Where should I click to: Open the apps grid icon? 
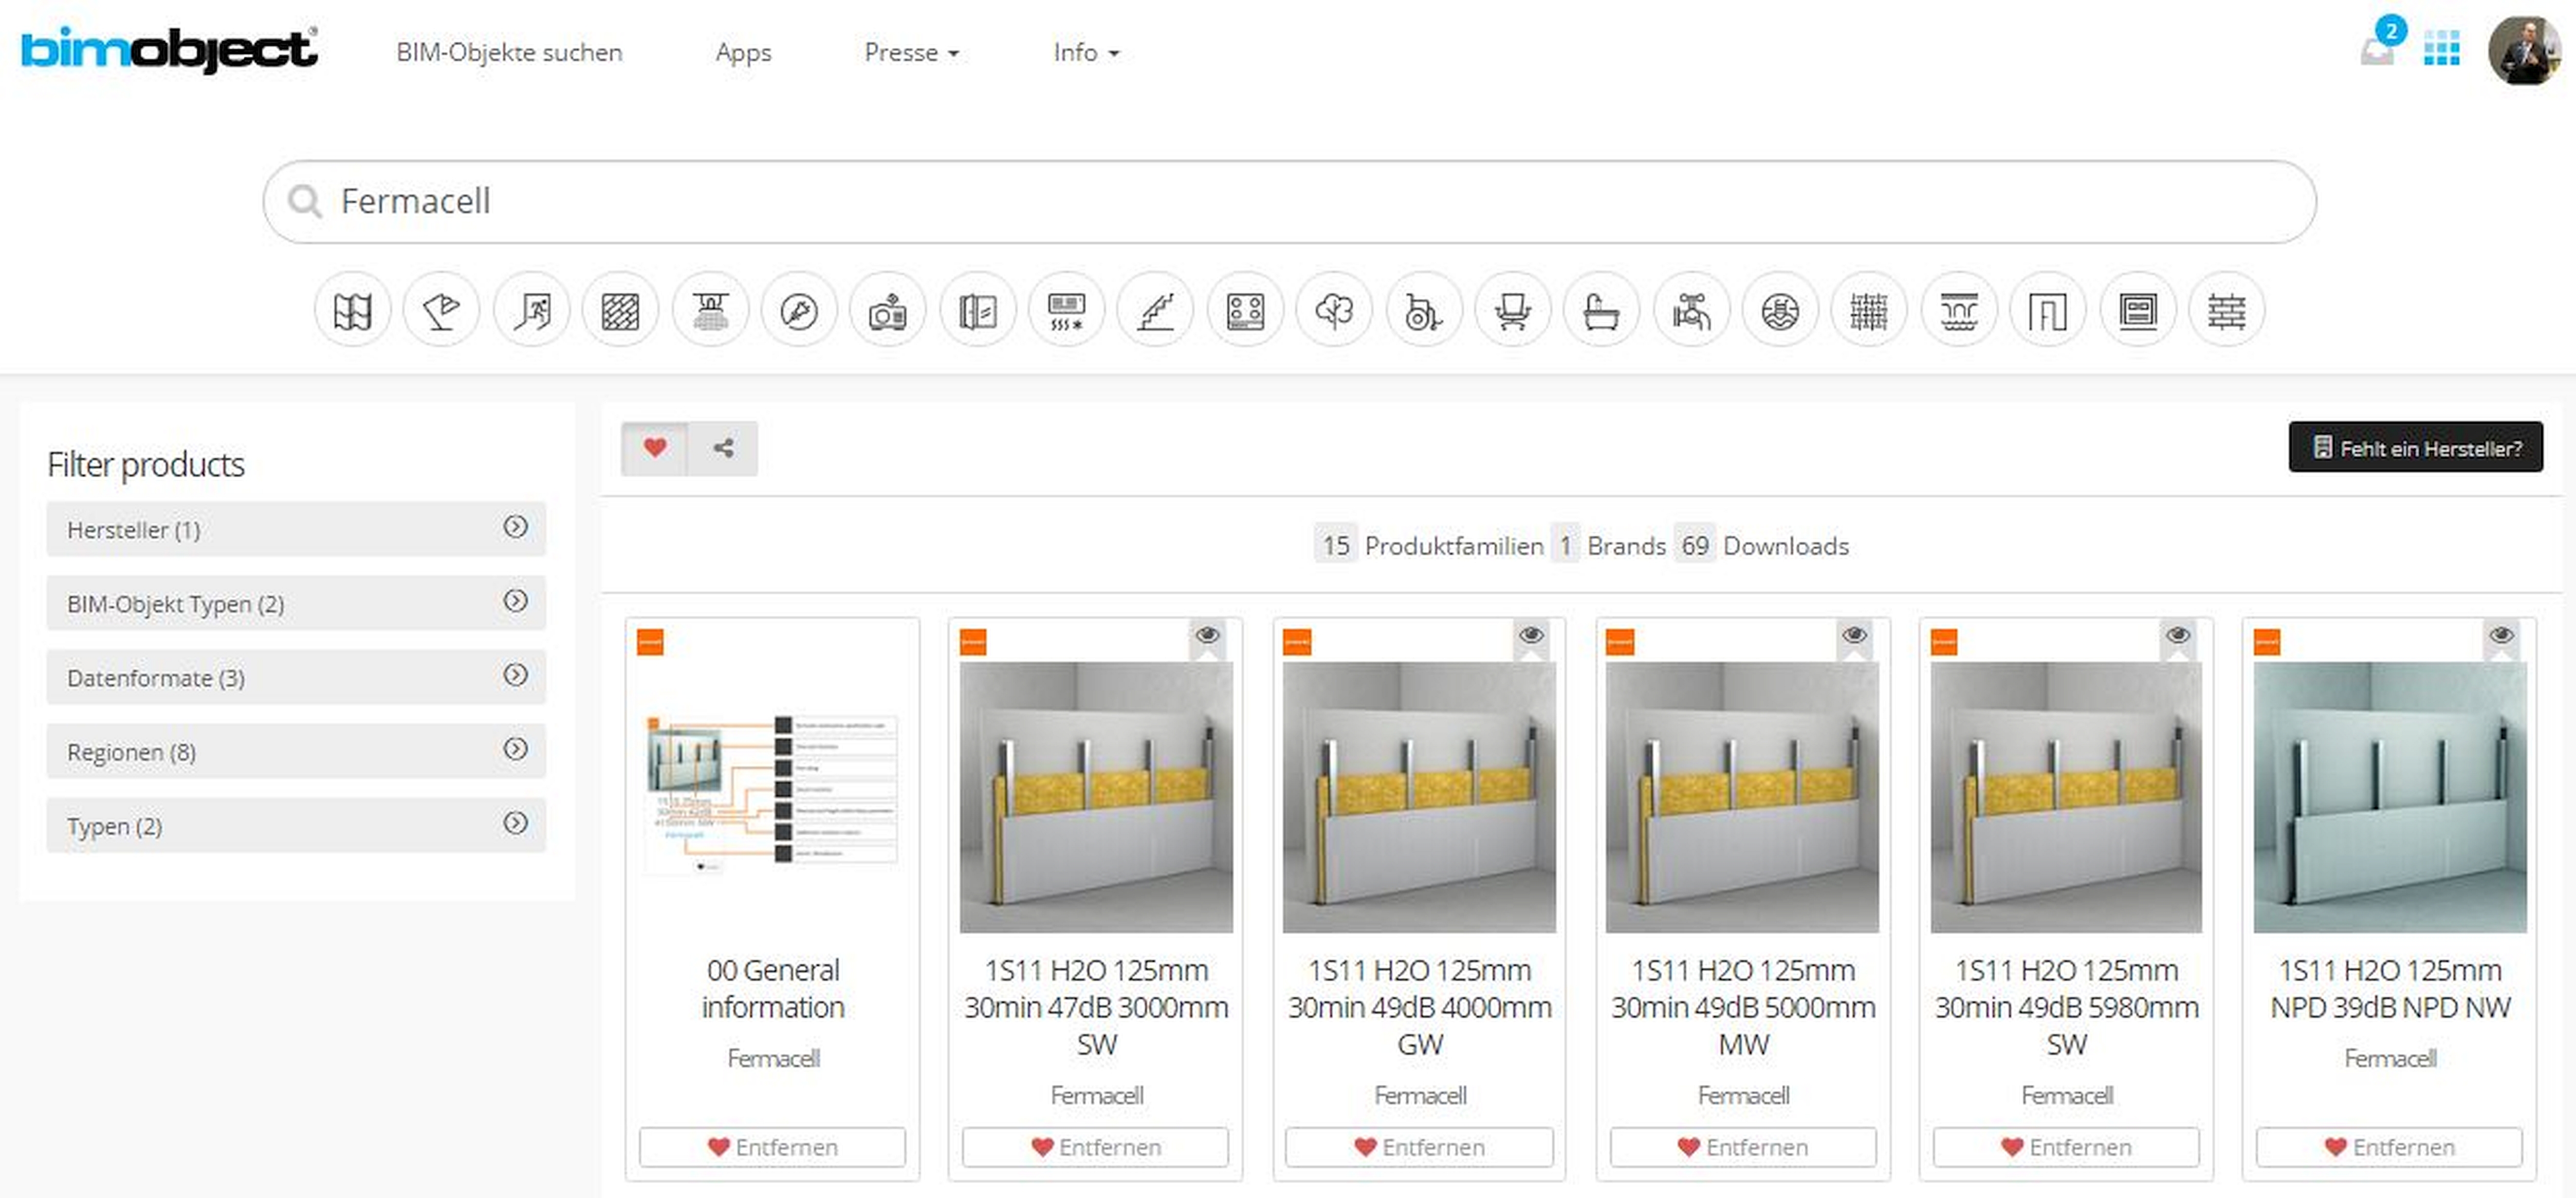coord(2441,48)
